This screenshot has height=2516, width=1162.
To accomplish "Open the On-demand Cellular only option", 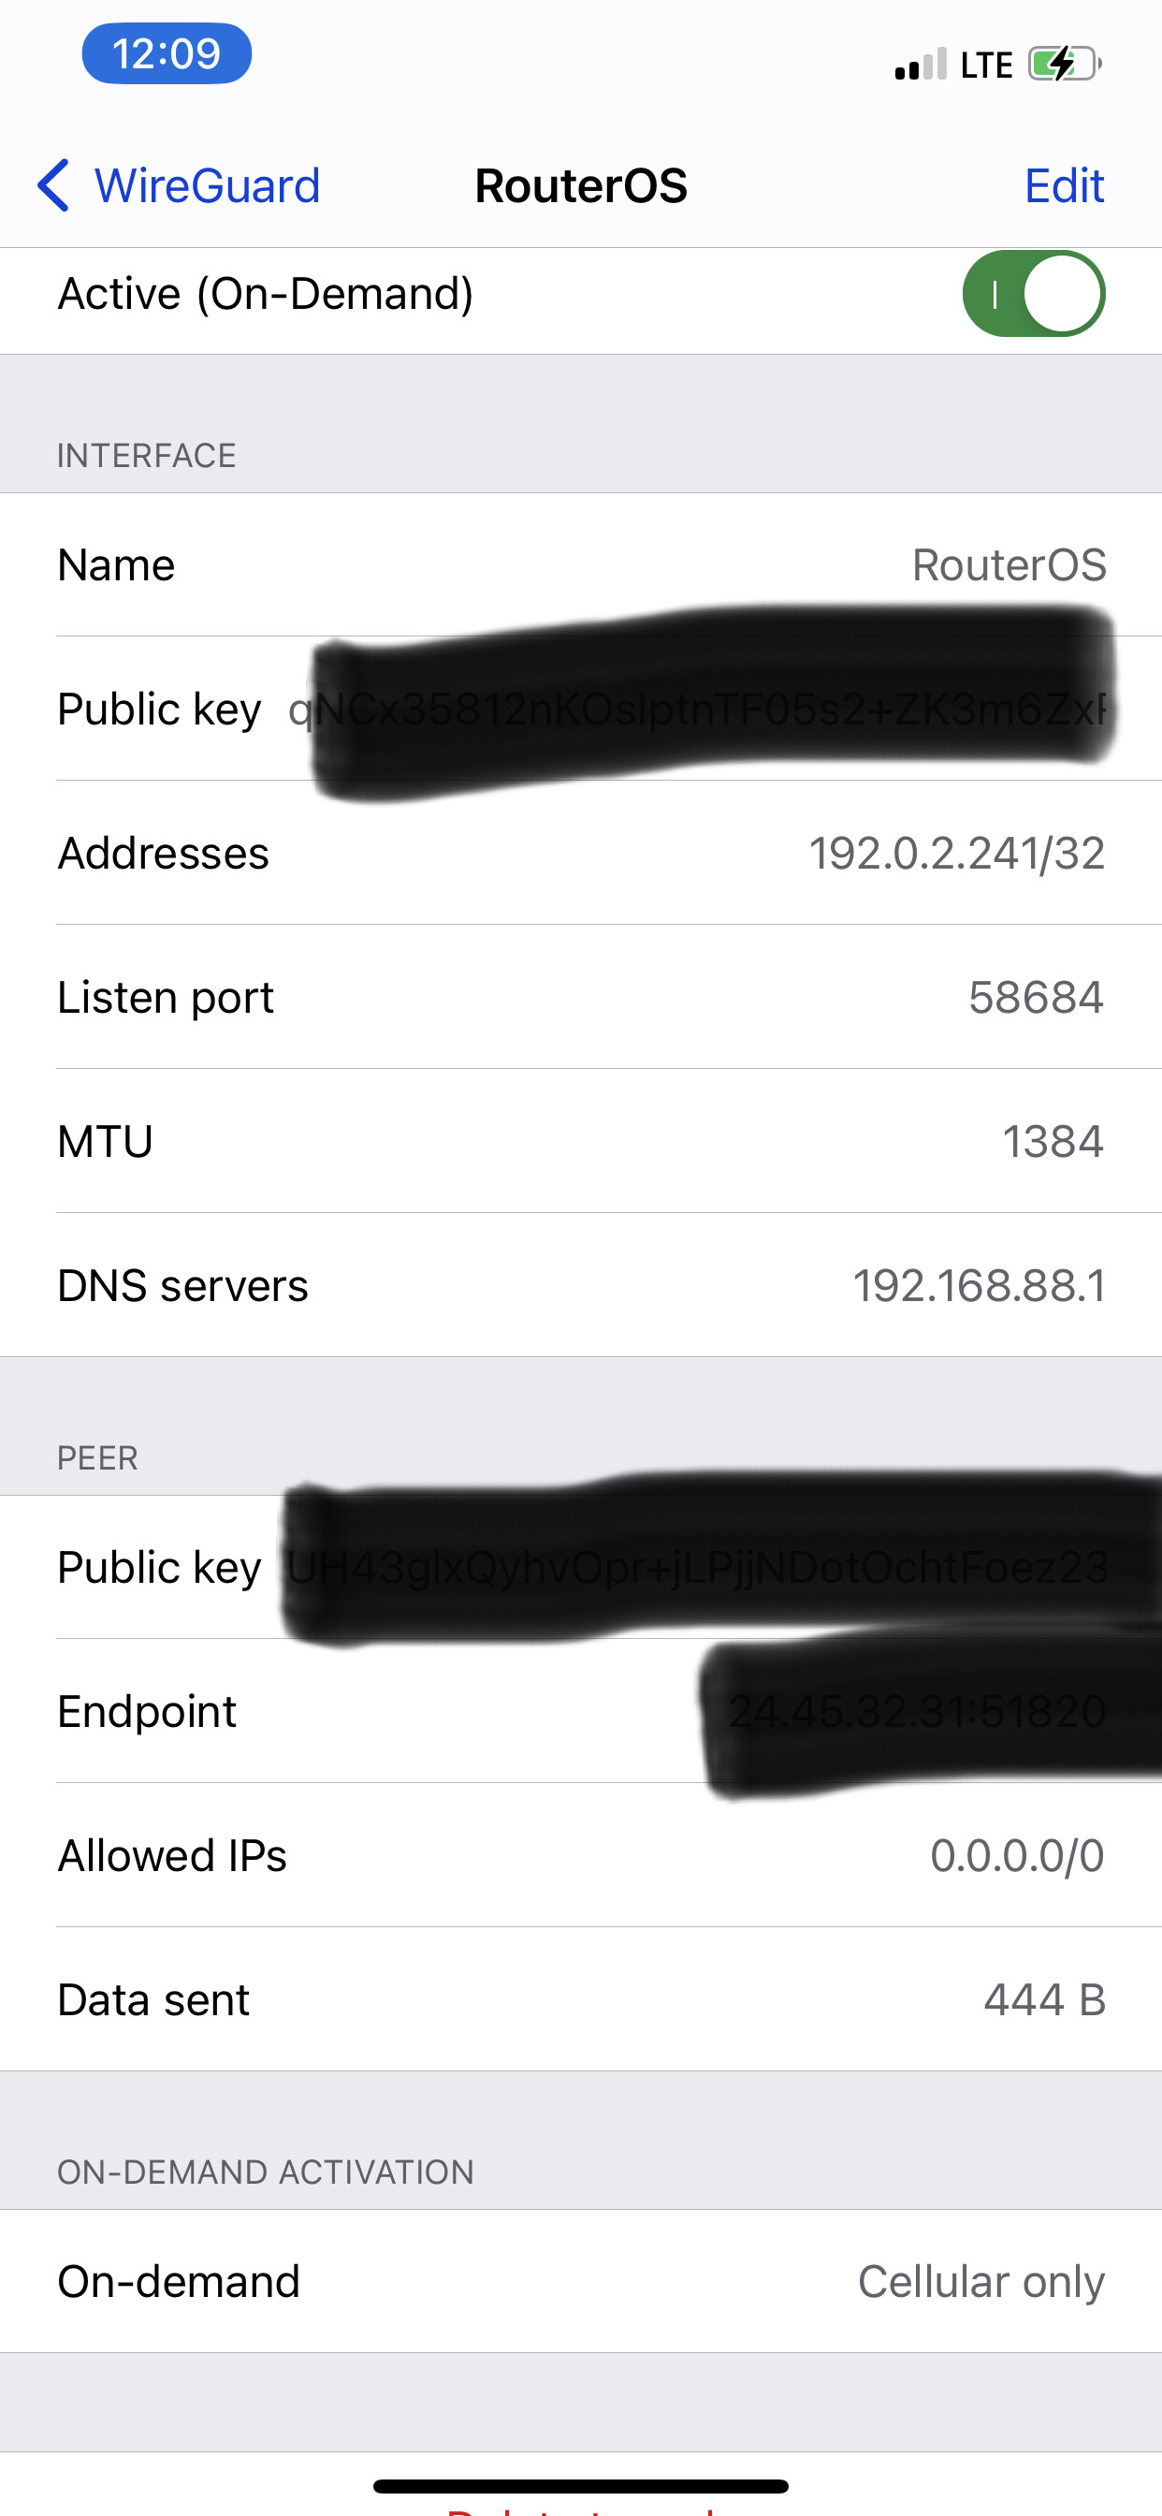I will [581, 2281].
